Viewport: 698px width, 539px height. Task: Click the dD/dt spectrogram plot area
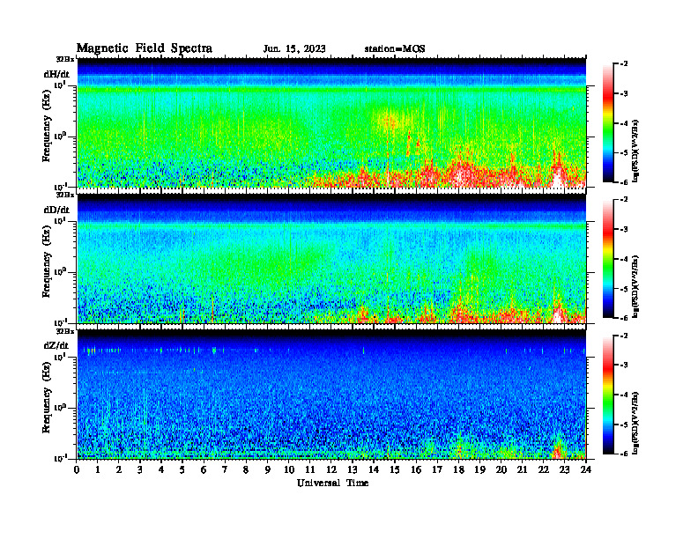click(331, 258)
